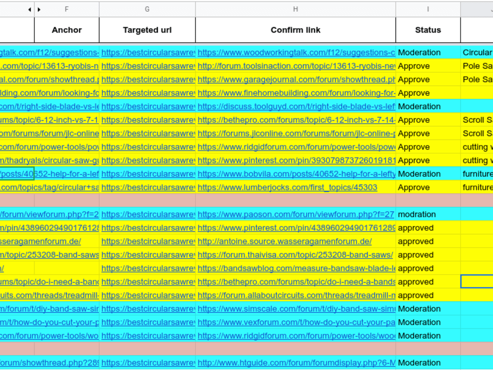Open the discuss.toolguyd.com confirm link
The width and height of the screenshot is (493, 370).
pos(296,107)
